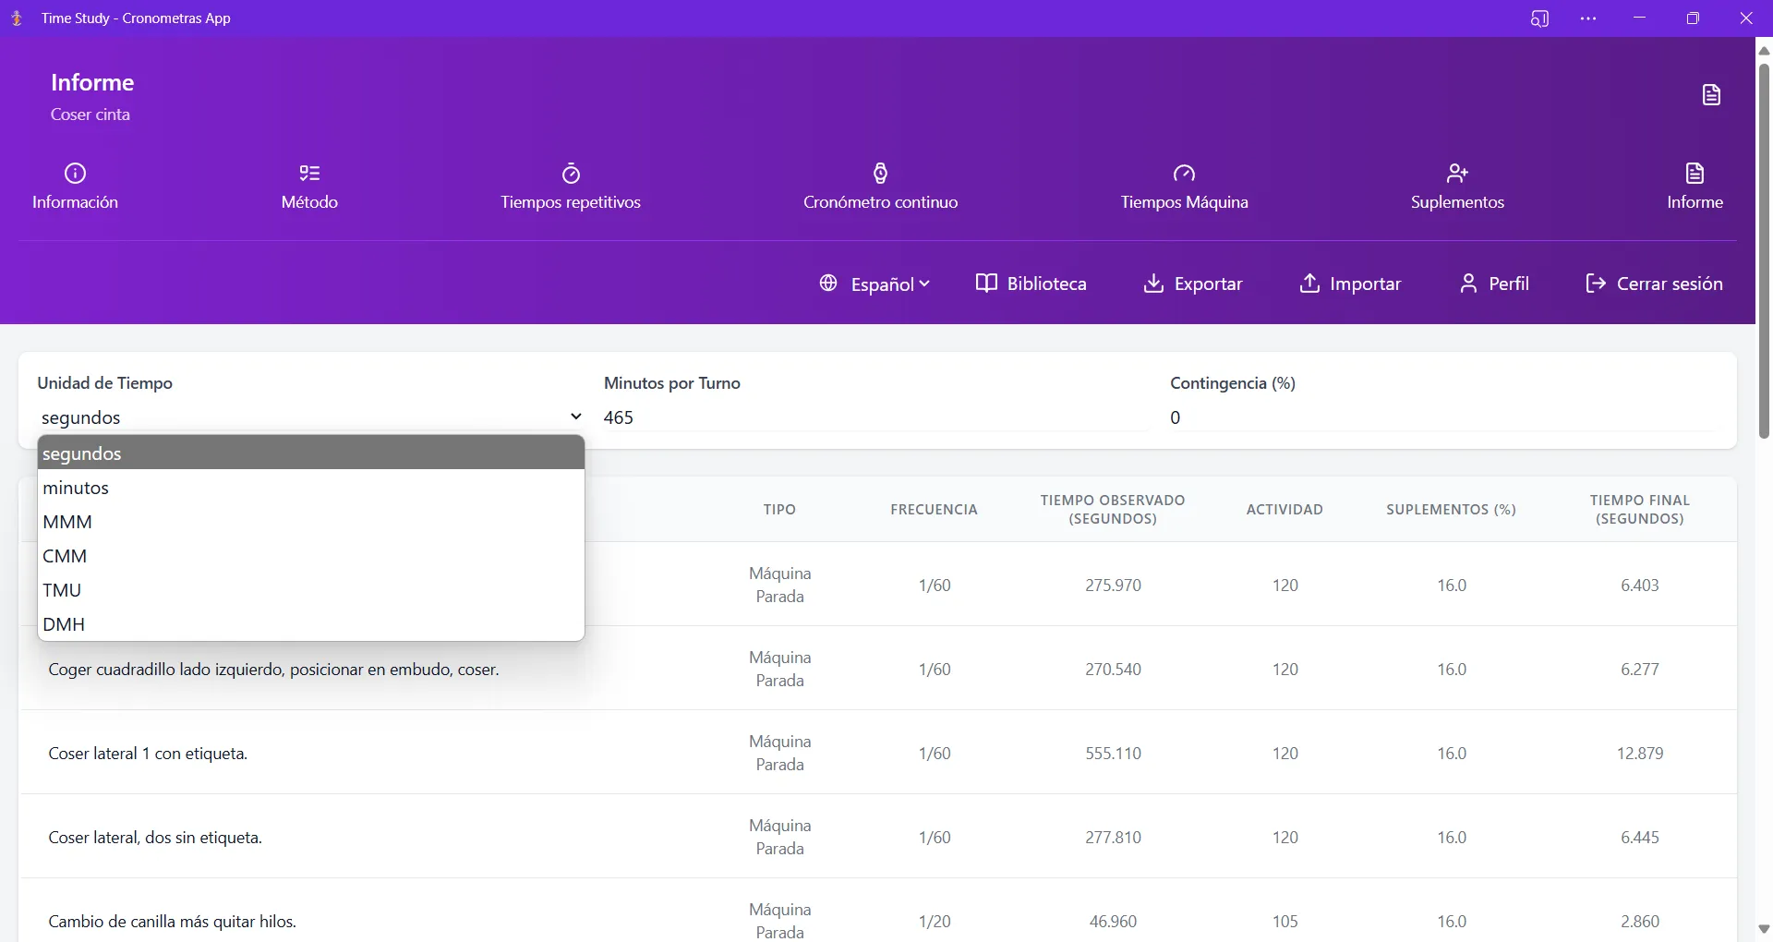The image size is (1773, 942).
Task: Go to Tiempos repetitivos tab label
Action: click(x=571, y=202)
